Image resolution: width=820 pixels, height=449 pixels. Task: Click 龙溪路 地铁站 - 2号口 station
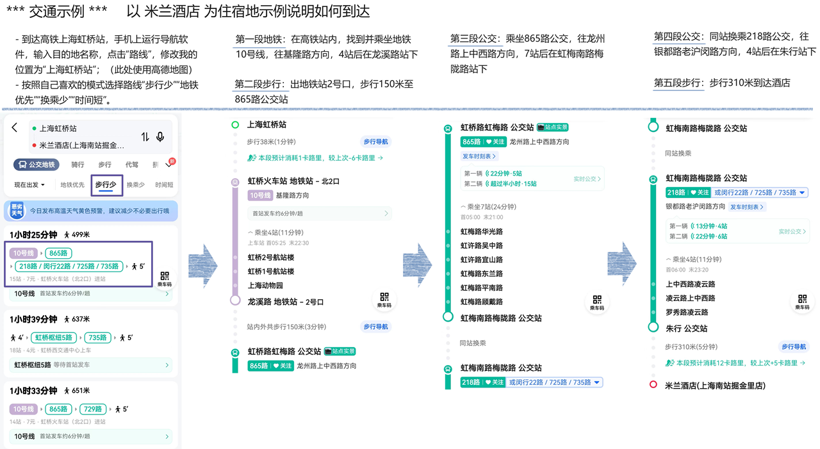click(x=286, y=302)
